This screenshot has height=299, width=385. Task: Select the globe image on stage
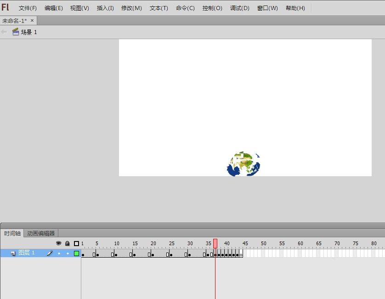[x=243, y=164]
